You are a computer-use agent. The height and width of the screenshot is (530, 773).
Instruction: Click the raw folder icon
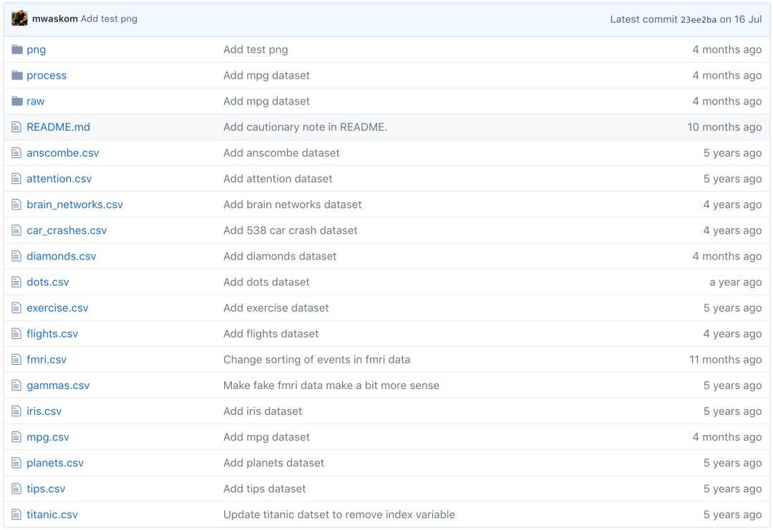click(x=17, y=102)
